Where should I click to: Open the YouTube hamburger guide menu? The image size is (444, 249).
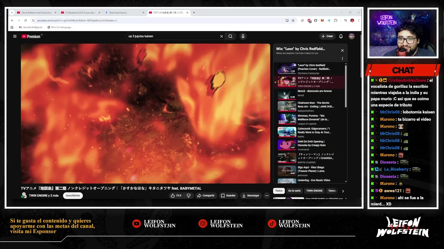coord(15,36)
